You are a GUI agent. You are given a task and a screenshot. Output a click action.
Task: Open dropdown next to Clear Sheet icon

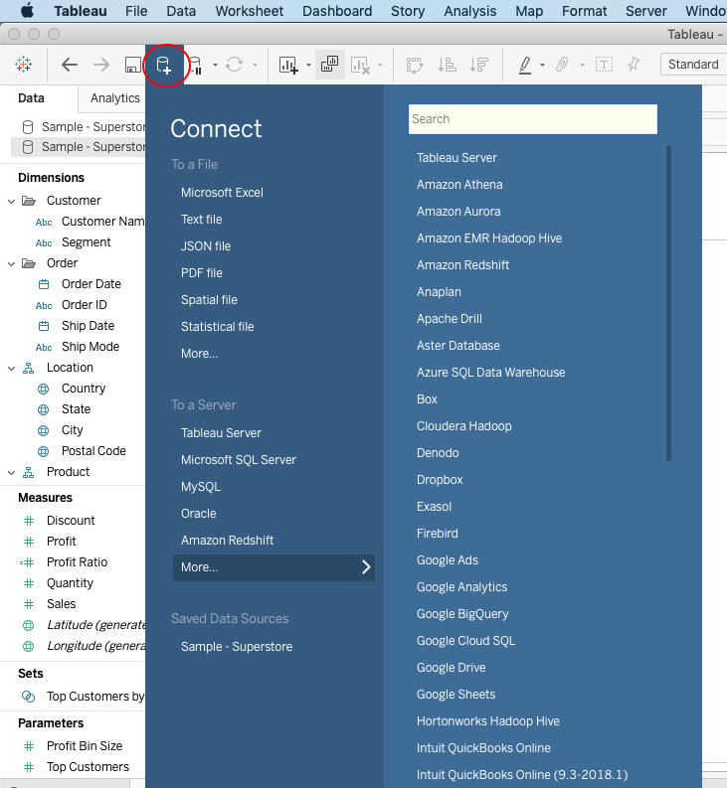click(380, 65)
